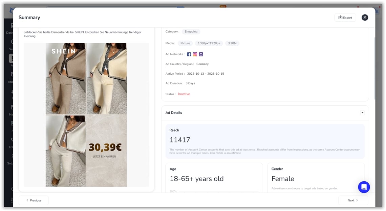386x211 pixels.
Task: Export the ad summary
Action: click(345, 18)
